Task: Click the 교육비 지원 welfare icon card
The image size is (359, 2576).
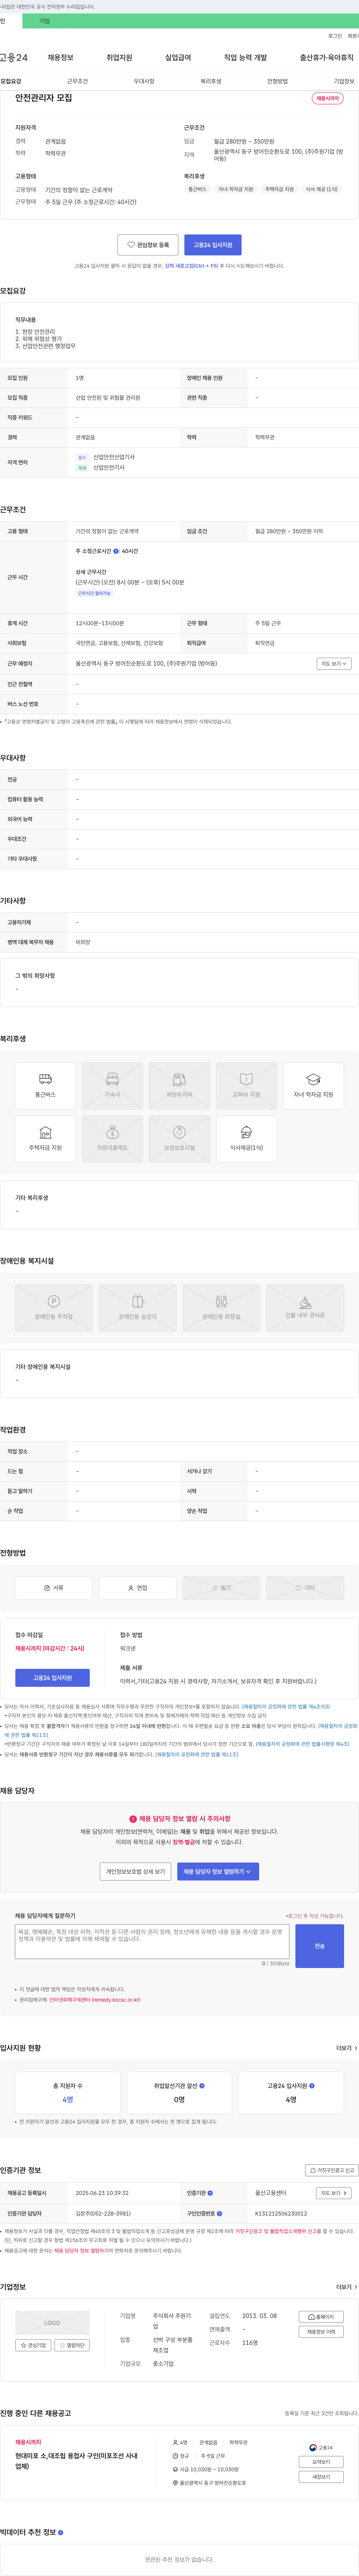Action: [246, 1086]
